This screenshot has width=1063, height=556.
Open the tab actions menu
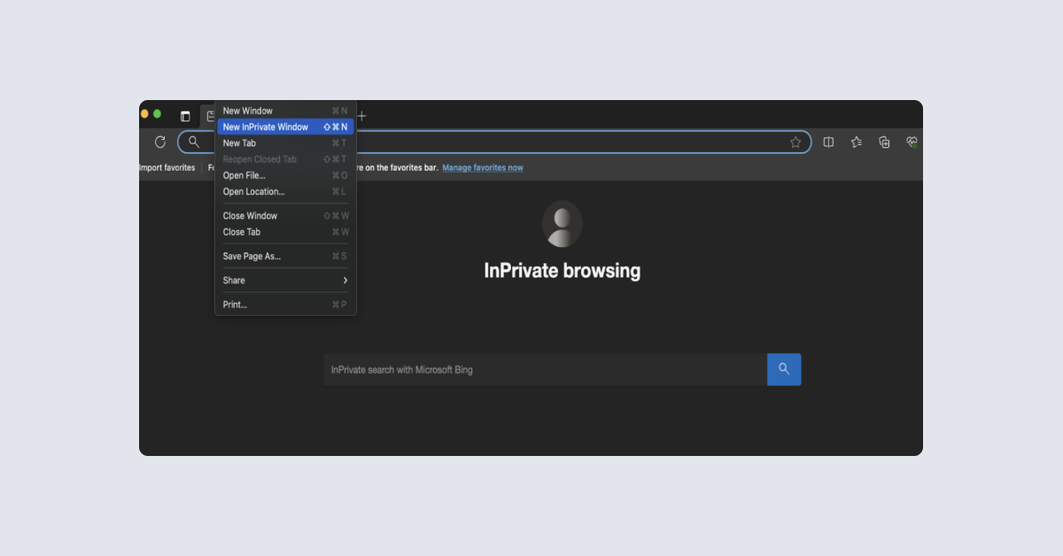pos(184,115)
